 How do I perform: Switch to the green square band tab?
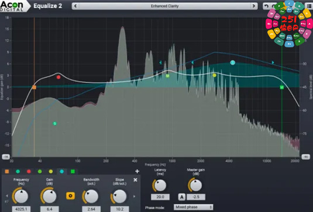[x=73, y=171]
